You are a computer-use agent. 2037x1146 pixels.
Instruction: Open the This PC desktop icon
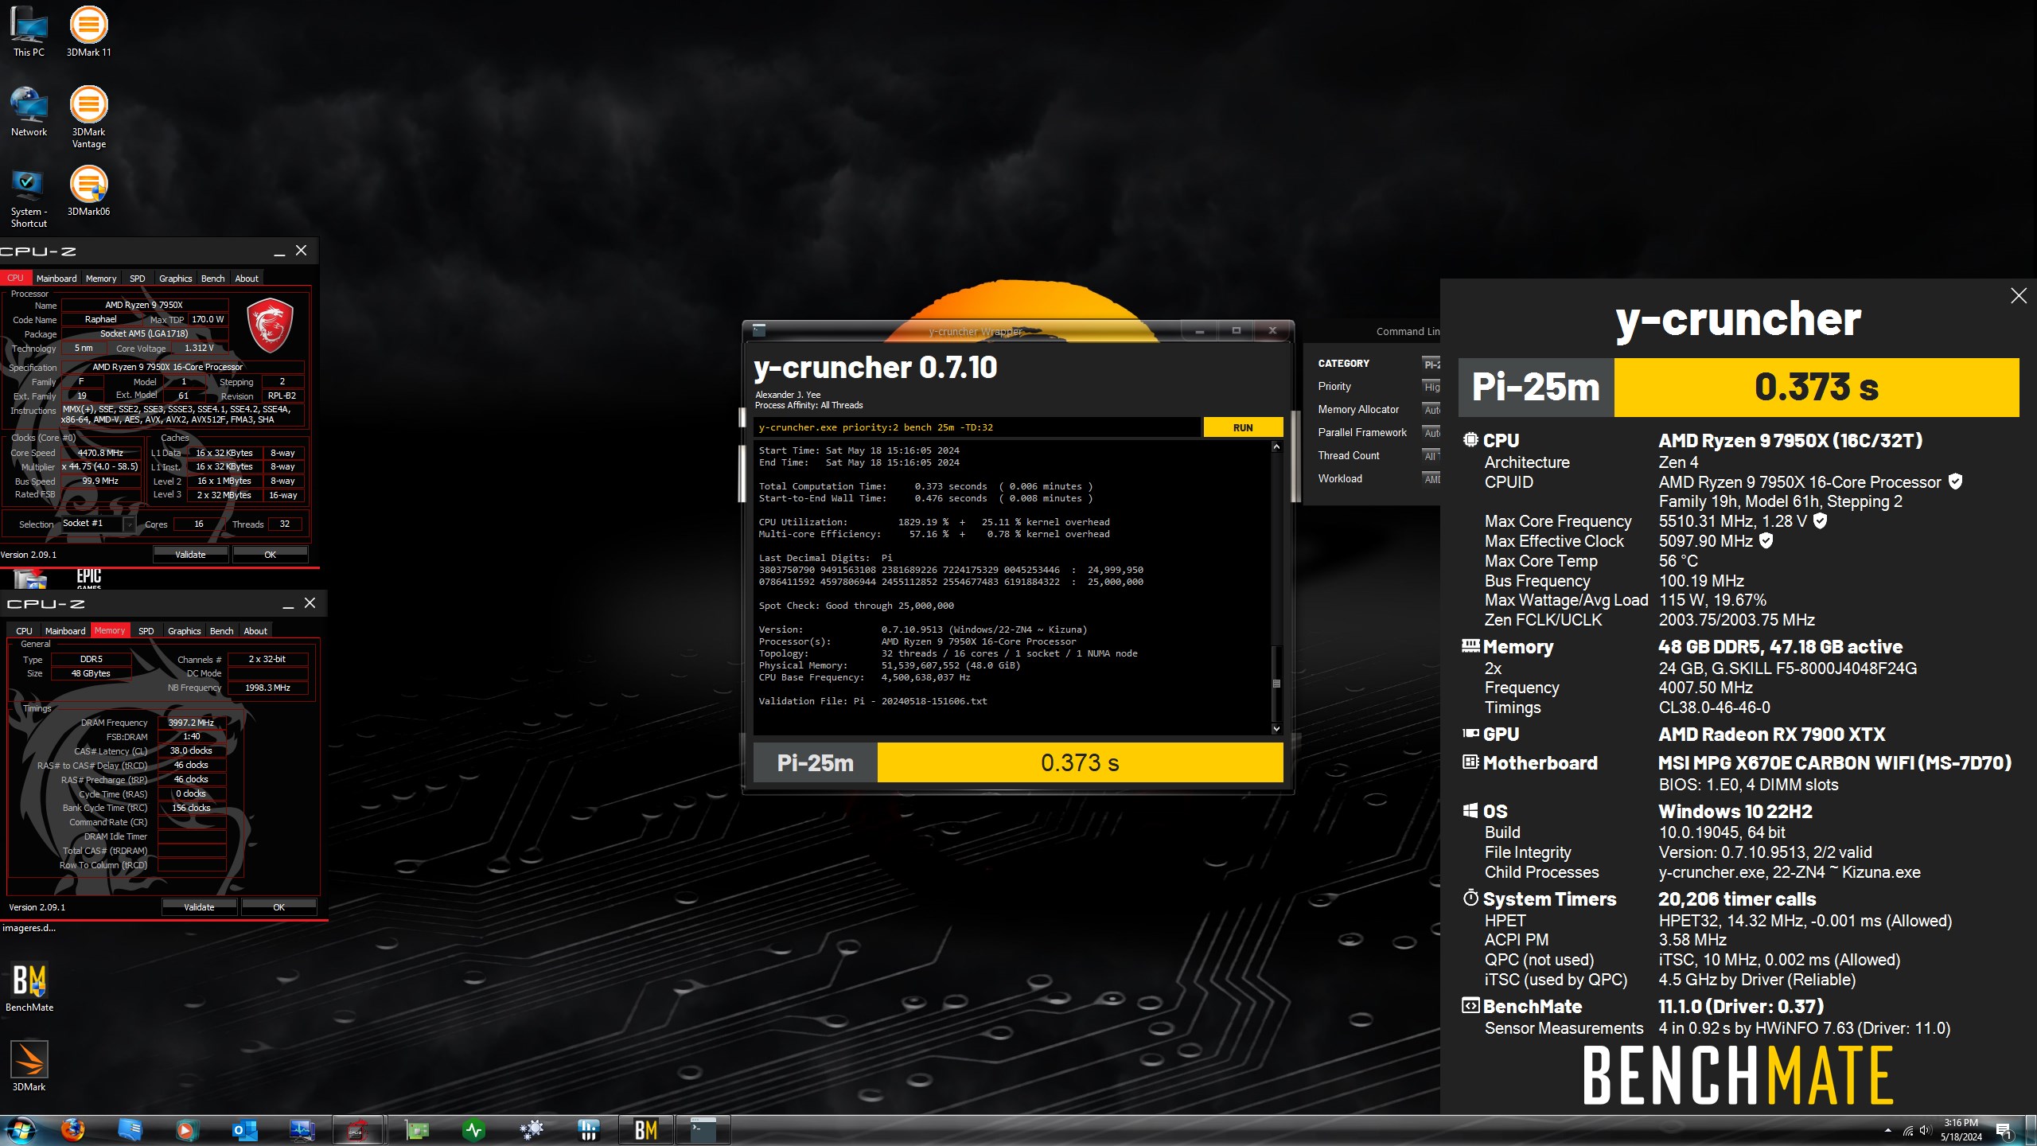pyautogui.click(x=29, y=32)
